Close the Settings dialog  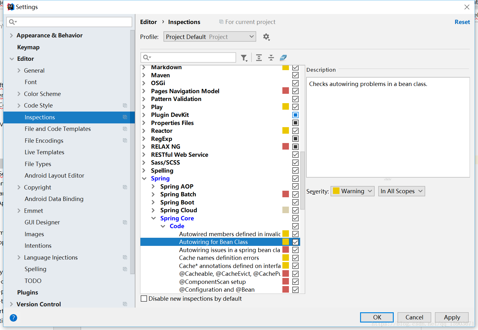pos(467,7)
